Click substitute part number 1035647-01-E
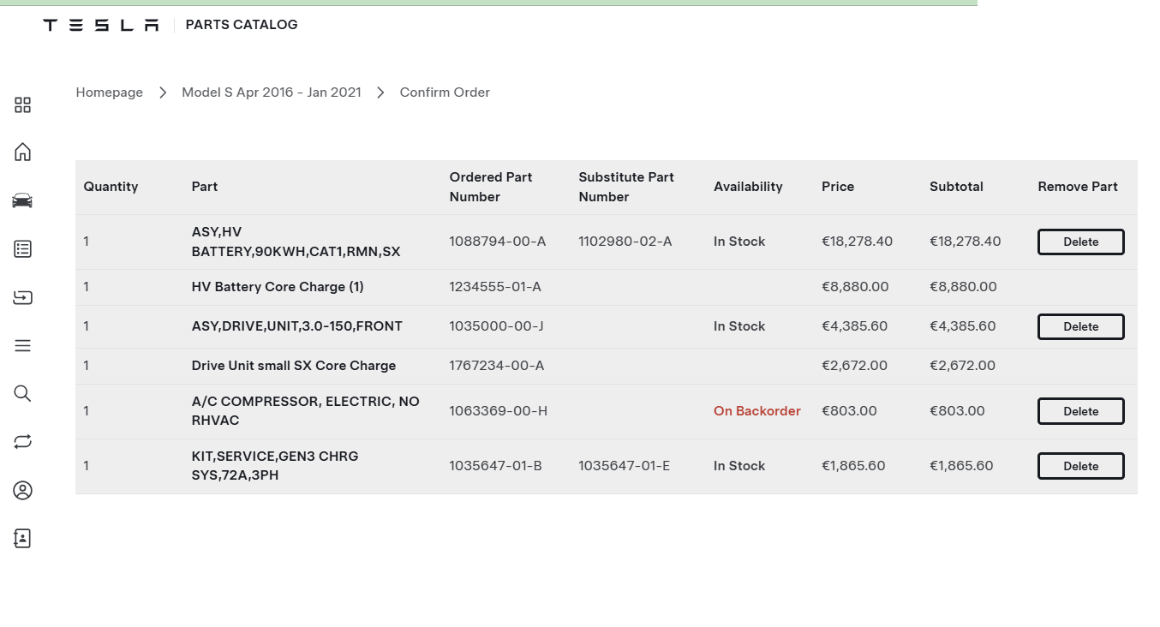This screenshot has width=1160, height=627. tap(625, 466)
